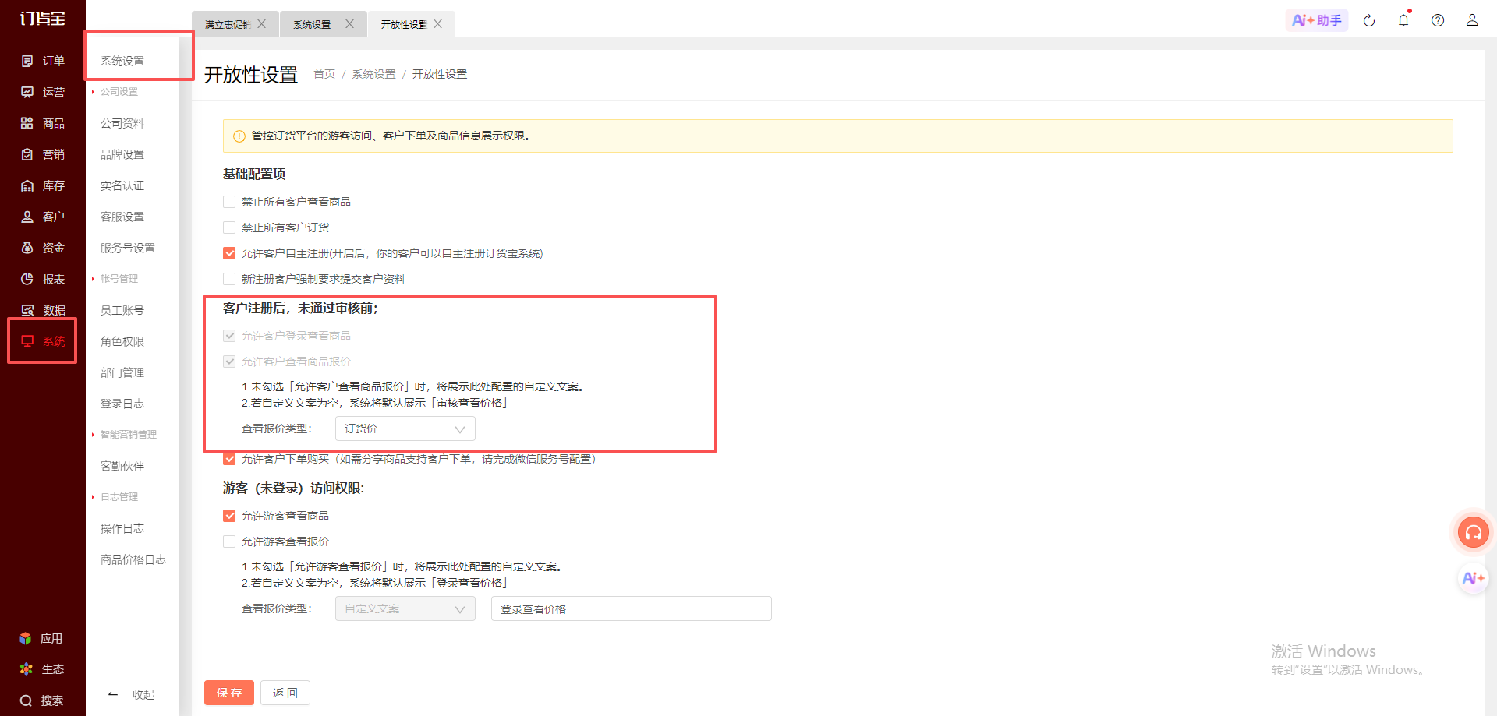Click the refresh icon in top bar
Image resolution: width=1497 pixels, height=716 pixels.
(1369, 21)
